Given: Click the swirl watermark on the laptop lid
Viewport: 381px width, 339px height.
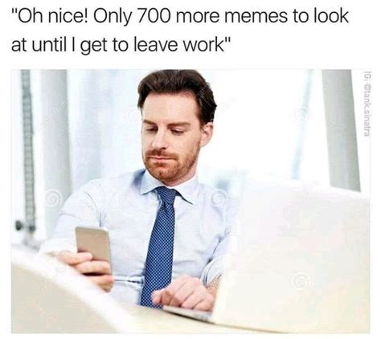Looking at the screenshot, I should 302,282.
